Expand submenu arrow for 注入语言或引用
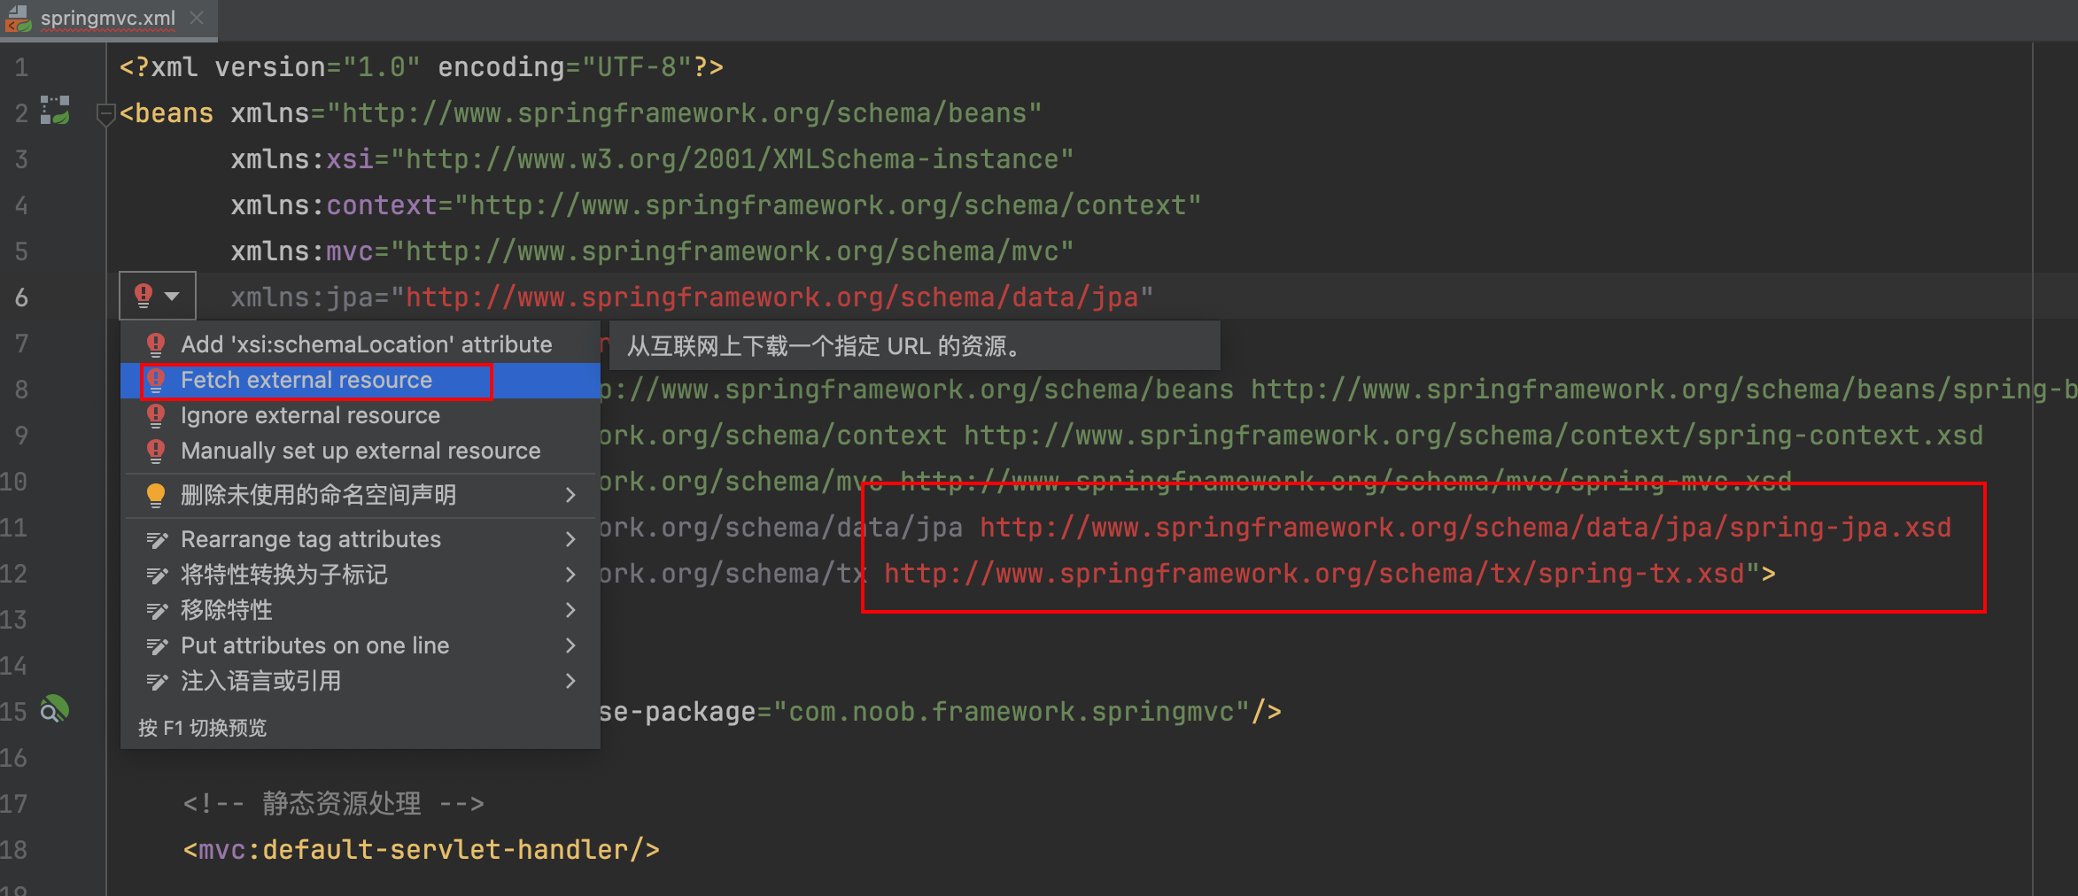 (570, 681)
